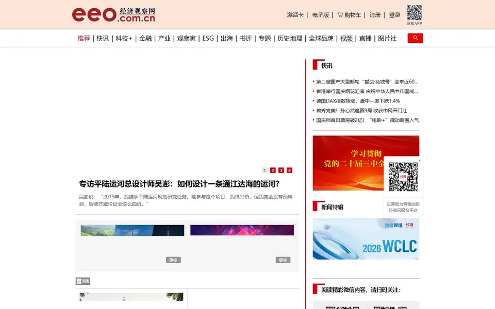Open the 直播 section

click(365, 39)
